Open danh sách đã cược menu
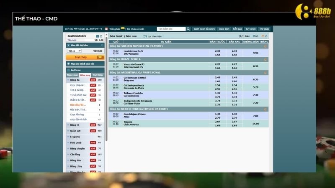 pyautogui.click(x=204, y=29)
